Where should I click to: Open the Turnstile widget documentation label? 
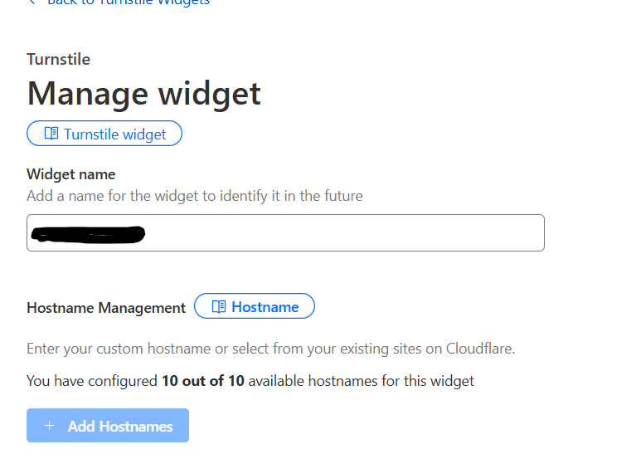tap(115, 134)
